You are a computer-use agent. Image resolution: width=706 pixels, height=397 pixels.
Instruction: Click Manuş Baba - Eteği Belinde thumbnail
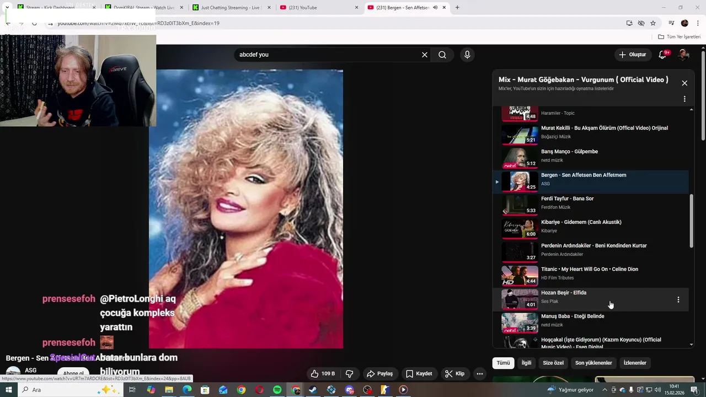(520, 323)
